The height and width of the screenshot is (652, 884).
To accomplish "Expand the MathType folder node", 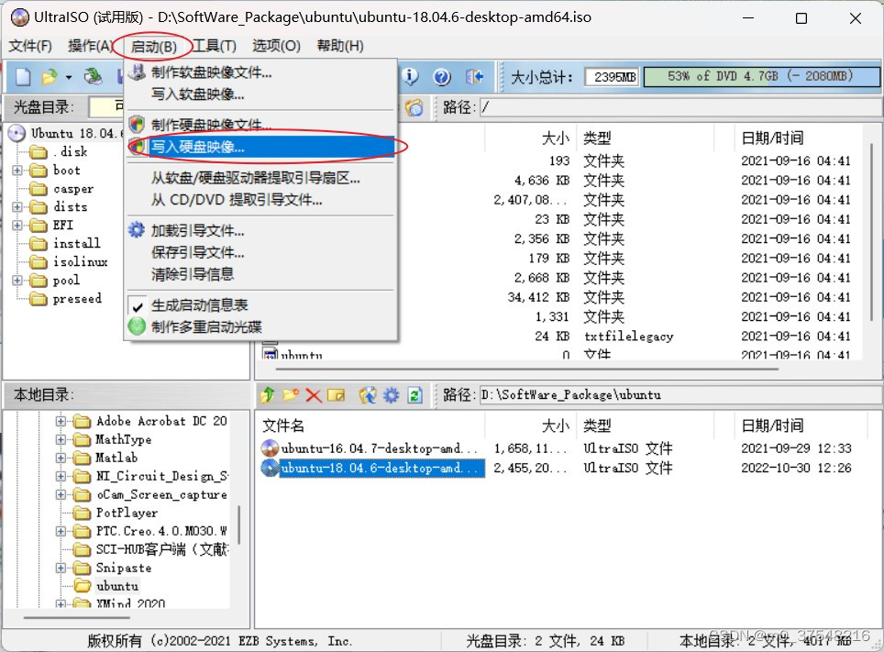I will click(61, 440).
